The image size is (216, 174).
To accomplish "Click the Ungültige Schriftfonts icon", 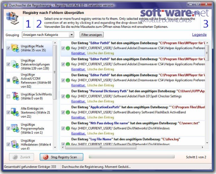I will [15, 96].
